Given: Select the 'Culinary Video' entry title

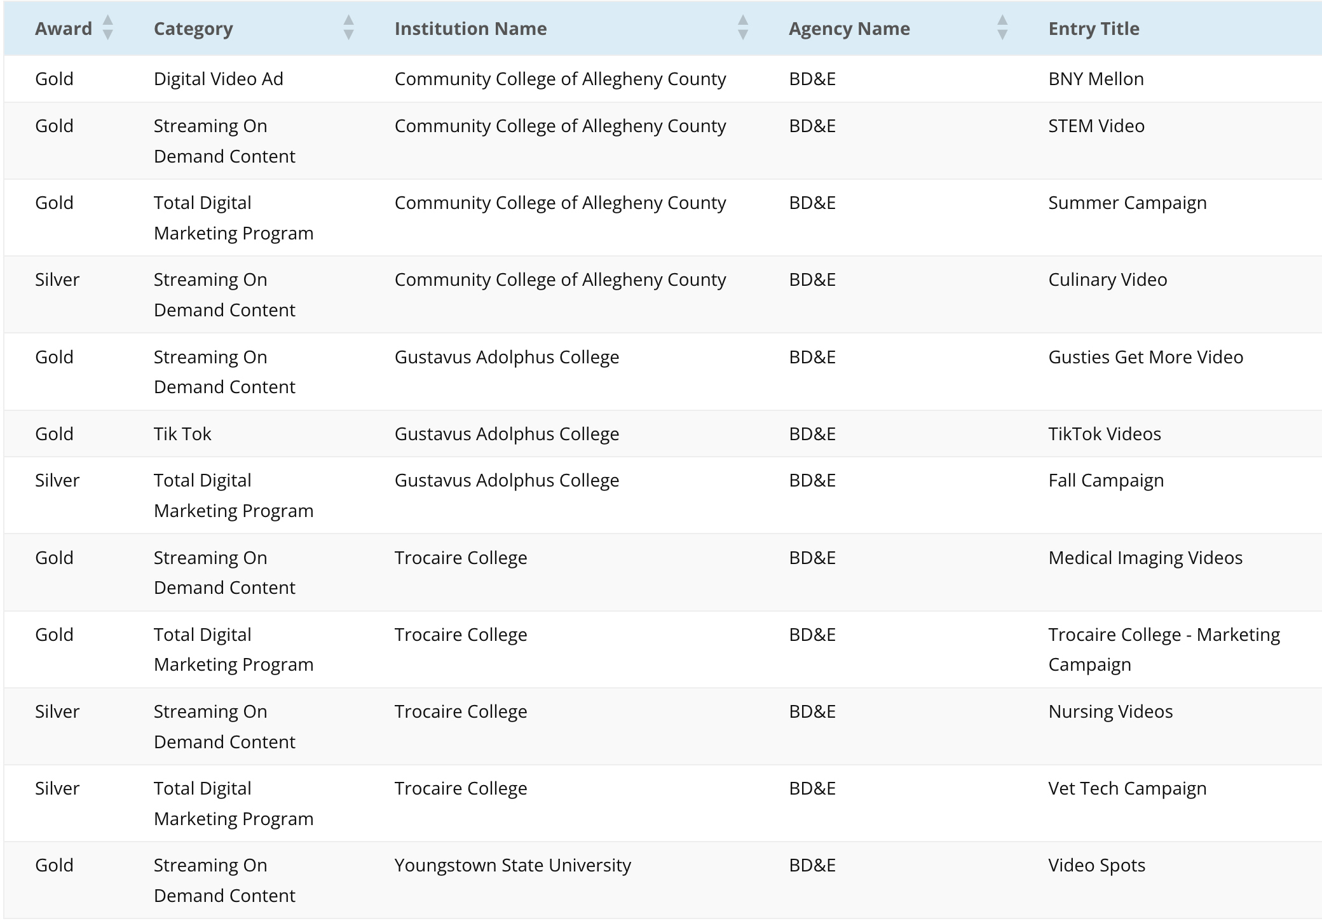Looking at the screenshot, I should tap(1108, 279).
